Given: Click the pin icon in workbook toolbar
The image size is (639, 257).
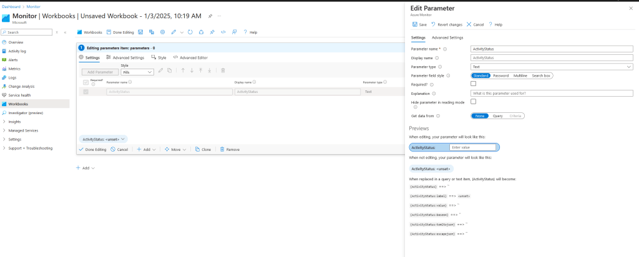Looking at the screenshot, I should click(x=212, y=32).
